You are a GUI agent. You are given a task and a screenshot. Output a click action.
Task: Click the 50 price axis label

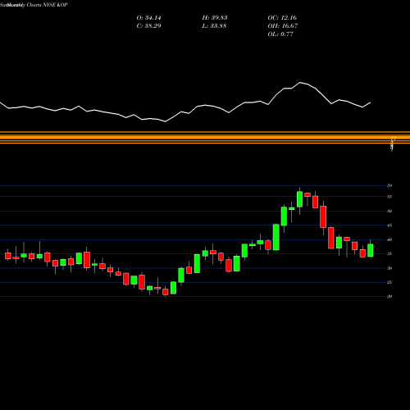click(389, 211)
